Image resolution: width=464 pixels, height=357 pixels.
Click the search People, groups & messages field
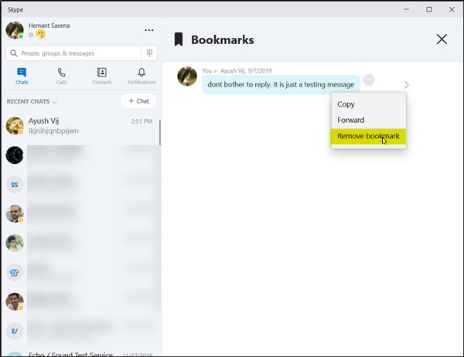73,53
